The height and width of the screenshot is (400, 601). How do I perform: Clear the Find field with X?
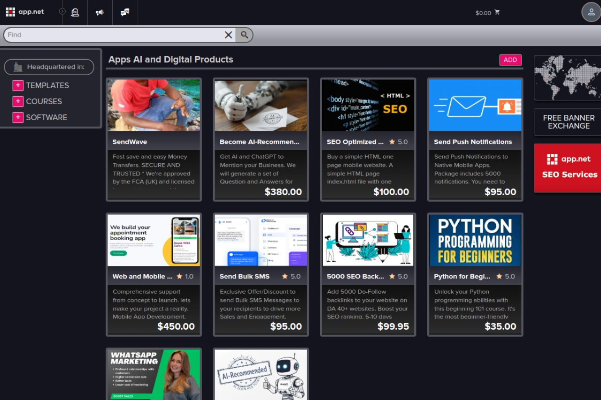click(228, 35)
